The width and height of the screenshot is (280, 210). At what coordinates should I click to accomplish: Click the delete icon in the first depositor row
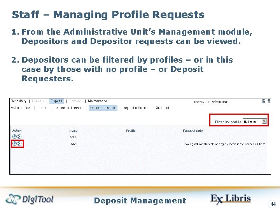pos(19,136)
